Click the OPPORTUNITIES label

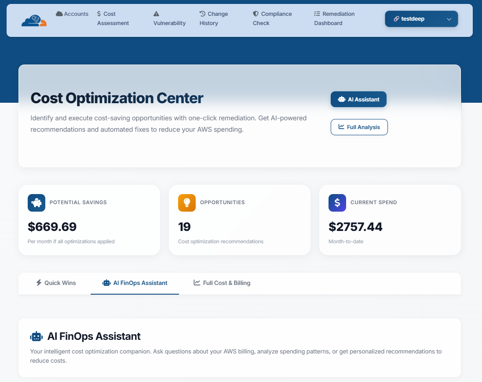pos(223,202)
